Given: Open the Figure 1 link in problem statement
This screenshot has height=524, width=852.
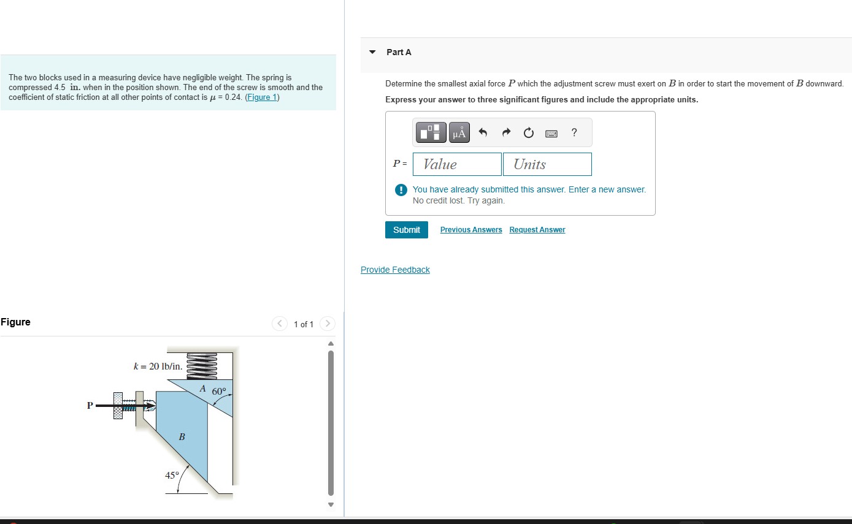Looking at the screenshot, I should coord(262,97).
